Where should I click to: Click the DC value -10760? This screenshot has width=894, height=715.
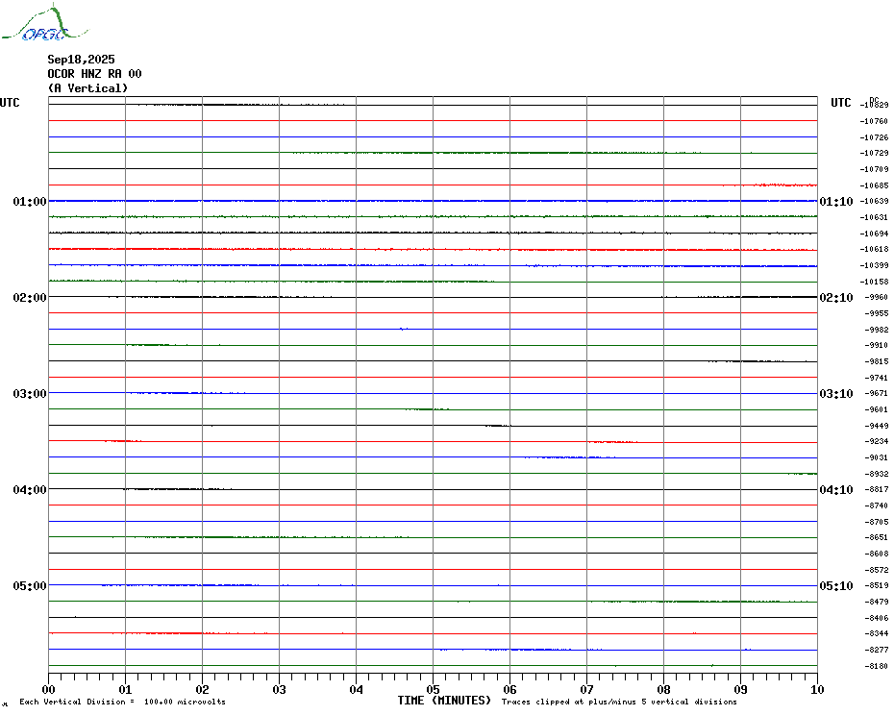coord(874,121)
